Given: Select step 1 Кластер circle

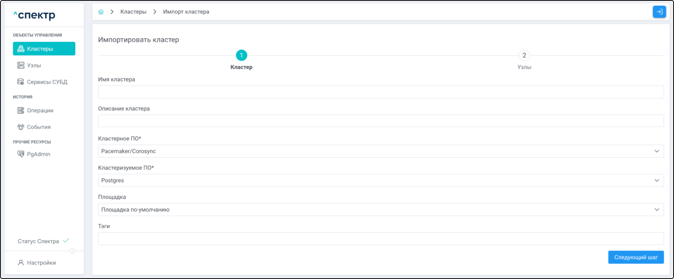Looking at the screenshot, I should click(x=241, y=55).
